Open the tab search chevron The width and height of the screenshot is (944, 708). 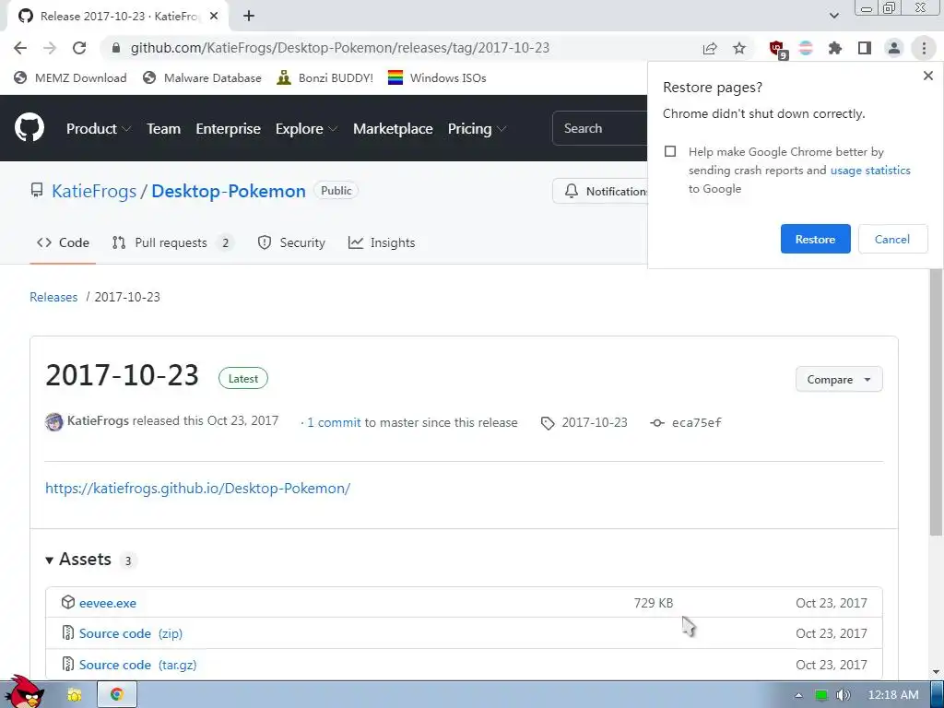point(833,16)
